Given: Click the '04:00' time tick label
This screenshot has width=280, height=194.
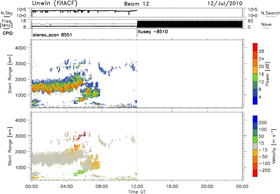Looking at the screenshot, I should [x=67, y=187].
